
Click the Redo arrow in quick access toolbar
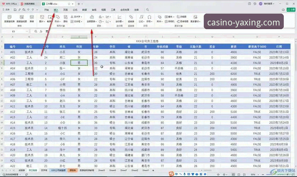point(33,10)
